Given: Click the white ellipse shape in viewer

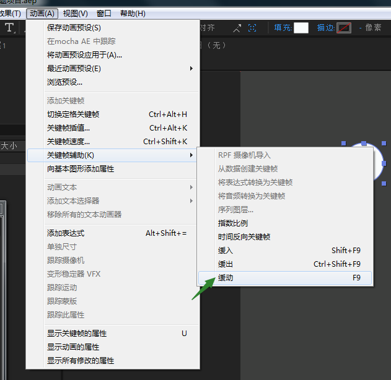Looking at the screenshot, I should click(378, 163).
